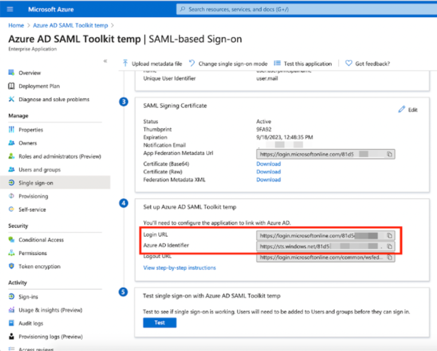Select Users and groups menu item
Viewport: 437px width, 351px height.
point(39,170)
